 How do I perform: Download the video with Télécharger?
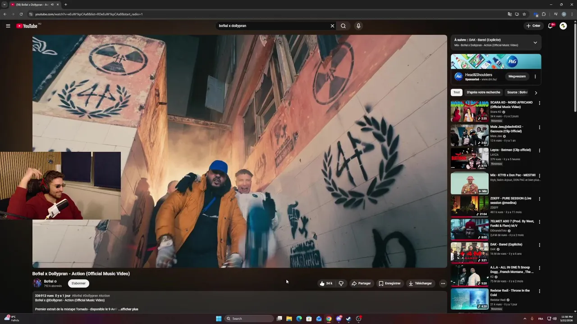420,283
